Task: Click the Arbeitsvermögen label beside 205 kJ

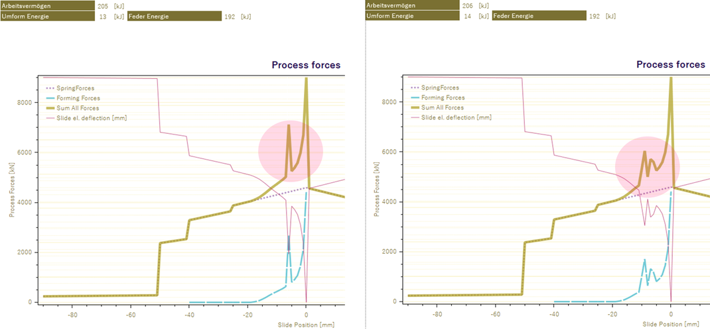Action: click(48, 6)
